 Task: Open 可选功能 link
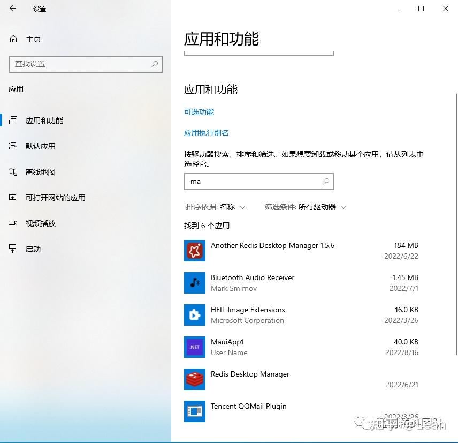pos(199,112)
